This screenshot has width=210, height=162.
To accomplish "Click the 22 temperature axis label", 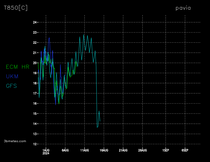I will click(x=35, y=42).
